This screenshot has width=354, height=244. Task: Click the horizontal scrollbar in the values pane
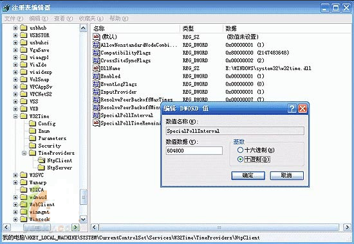coord(219,227)
